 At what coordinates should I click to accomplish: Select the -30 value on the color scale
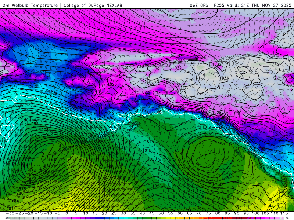[x=10, y=213]
